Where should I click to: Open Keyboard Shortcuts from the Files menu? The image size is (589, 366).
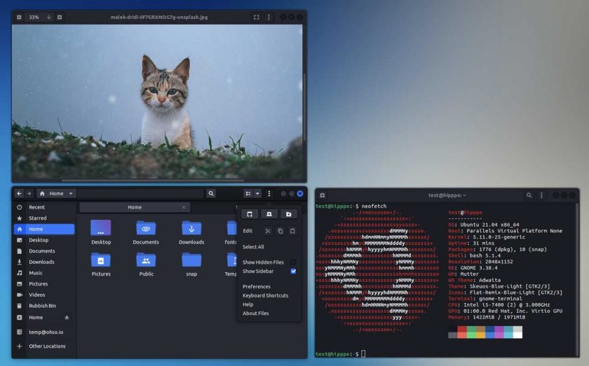click(x=265, y=295)
